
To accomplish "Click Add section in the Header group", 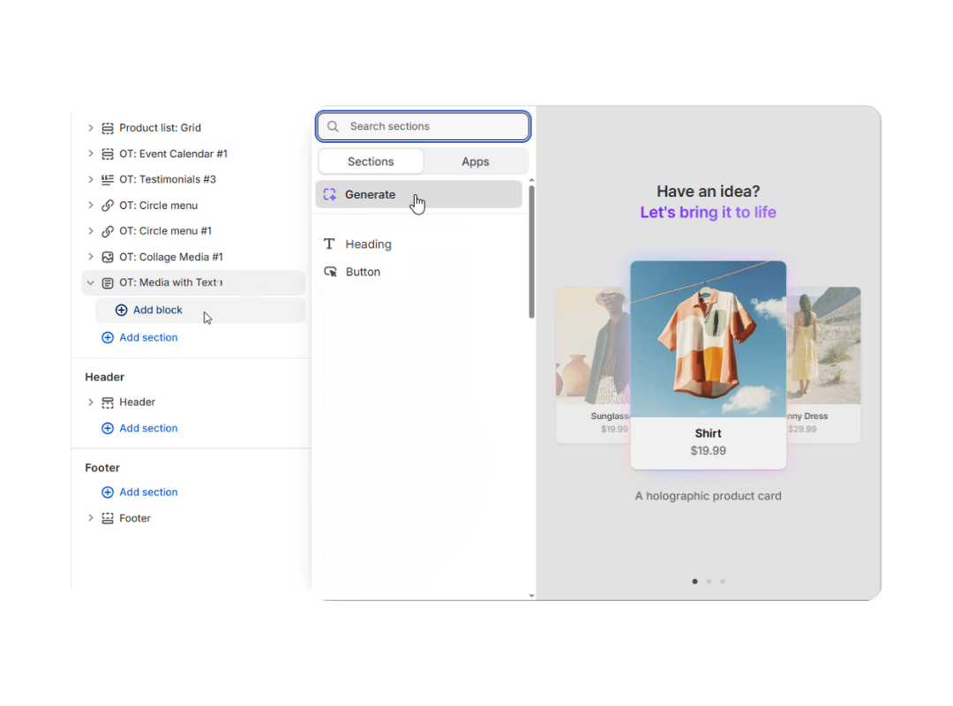I will [x=148, y=428].
